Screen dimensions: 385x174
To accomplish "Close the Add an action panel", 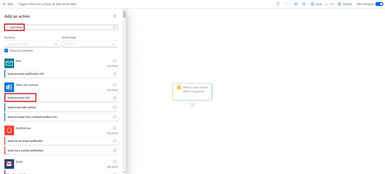I will 114,16.
